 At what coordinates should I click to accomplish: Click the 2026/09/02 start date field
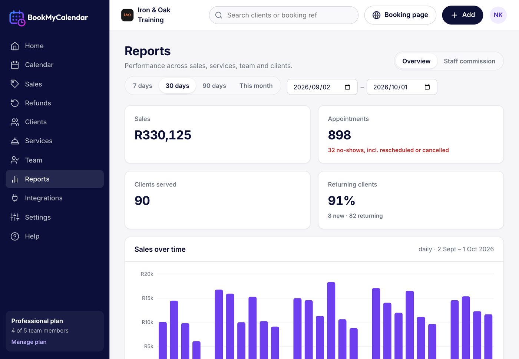tap(322, 87)
